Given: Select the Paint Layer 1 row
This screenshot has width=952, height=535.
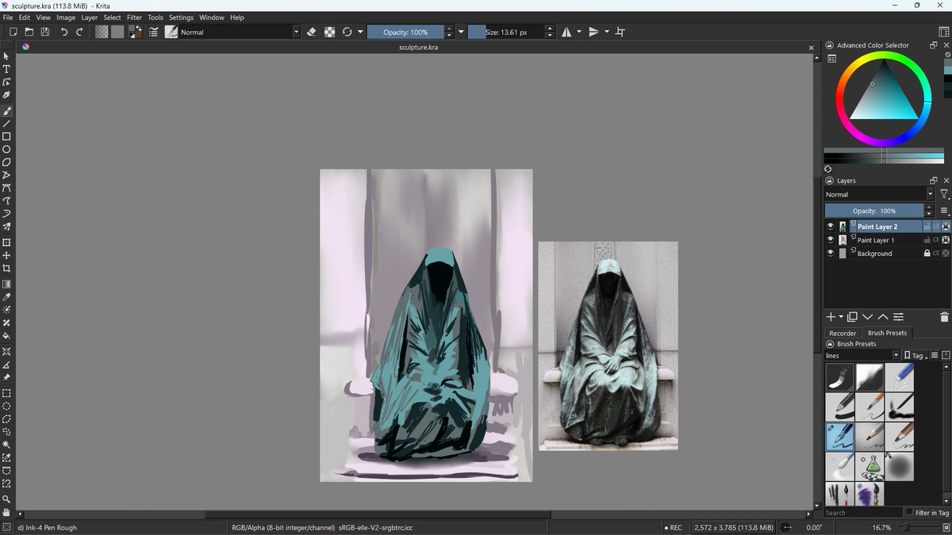Looking at the screenshot, I should (887, 240).
